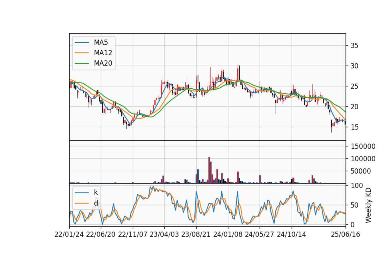
Task: Click the MA12 legend label
Action: 103,53
